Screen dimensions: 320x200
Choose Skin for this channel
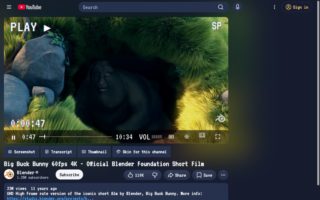[141, 152]
